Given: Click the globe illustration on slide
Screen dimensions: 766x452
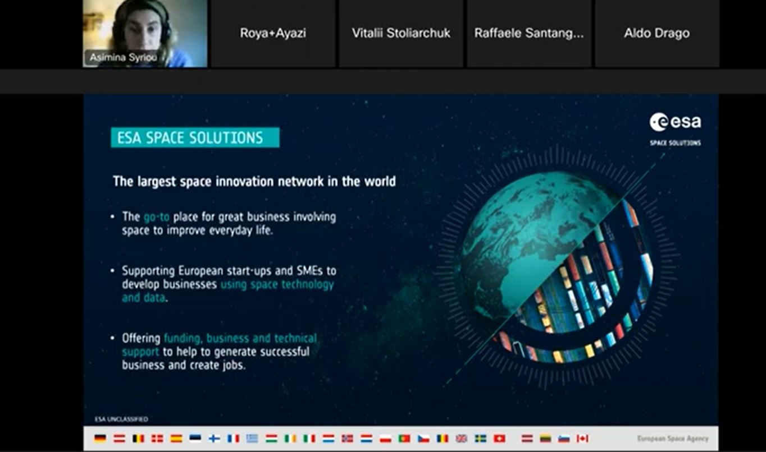Looking at the screenshot, I should coord(557,268).
